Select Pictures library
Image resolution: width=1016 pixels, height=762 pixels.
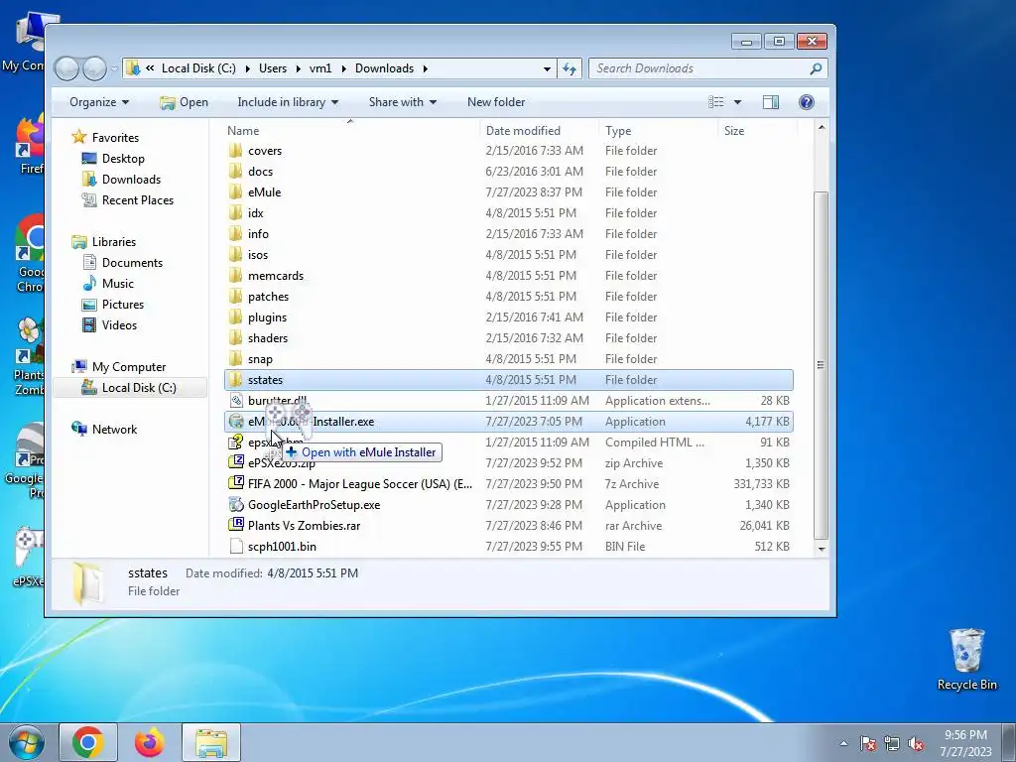(122, 305)
